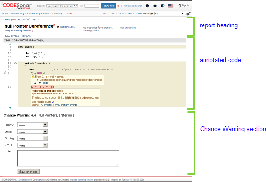The width and height of the screenshot is (266, 182).
Task: Click line number 17
Action: click(10, 87)
